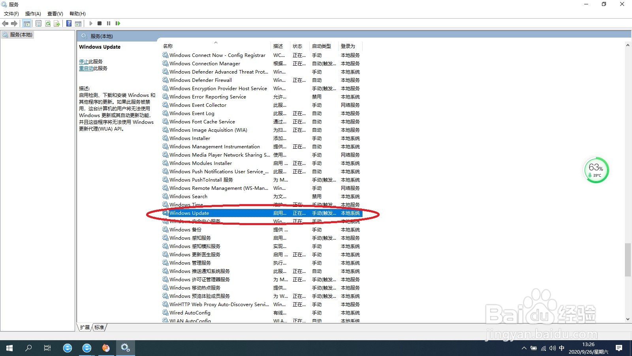Click gear icon of Windows Encryption Provider Host Service
Image resolution: width=632 pixels, height=356 pixels.
pyautogui.click(x=166, y=88)
